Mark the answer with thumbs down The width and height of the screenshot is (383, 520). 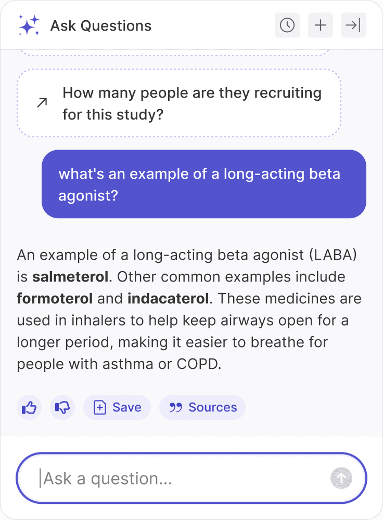click(62, 408)
